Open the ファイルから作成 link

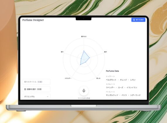click(84, 98)
